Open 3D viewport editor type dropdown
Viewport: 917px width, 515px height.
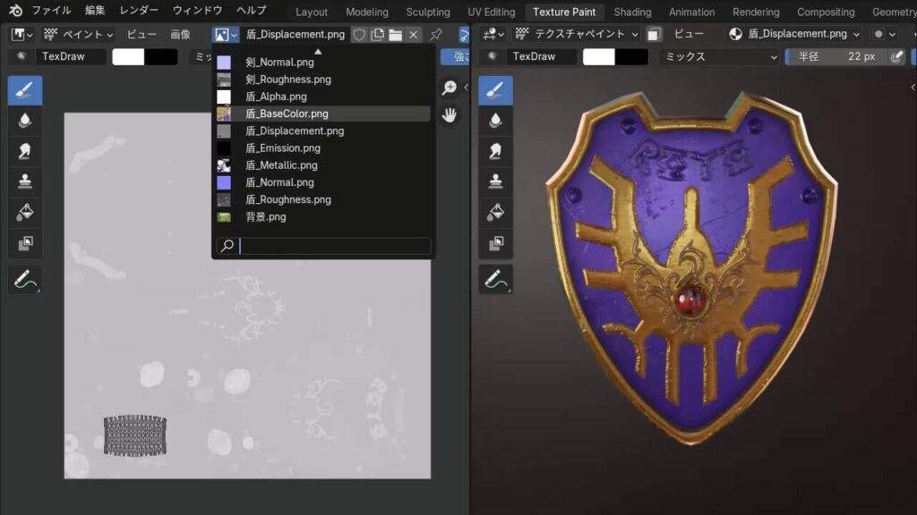(493, 35)
